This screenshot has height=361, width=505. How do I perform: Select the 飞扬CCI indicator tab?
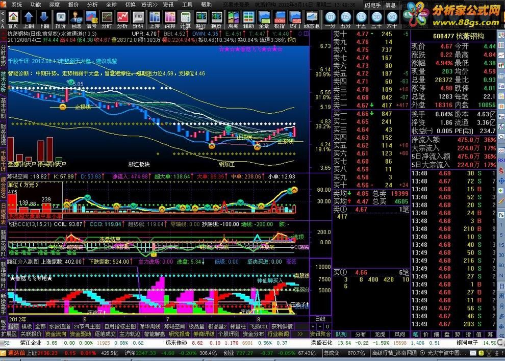pos(259,326)
